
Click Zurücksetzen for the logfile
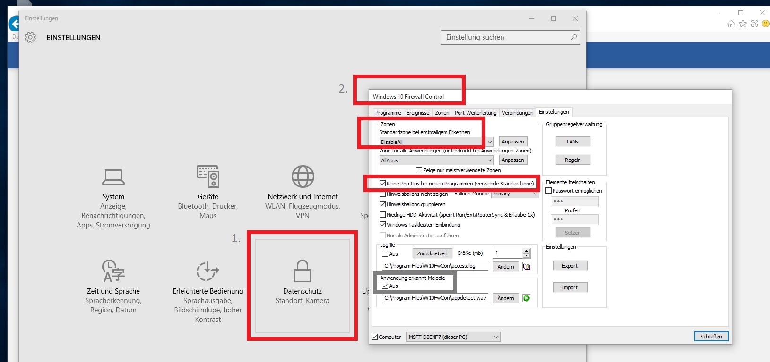(432, 253)
